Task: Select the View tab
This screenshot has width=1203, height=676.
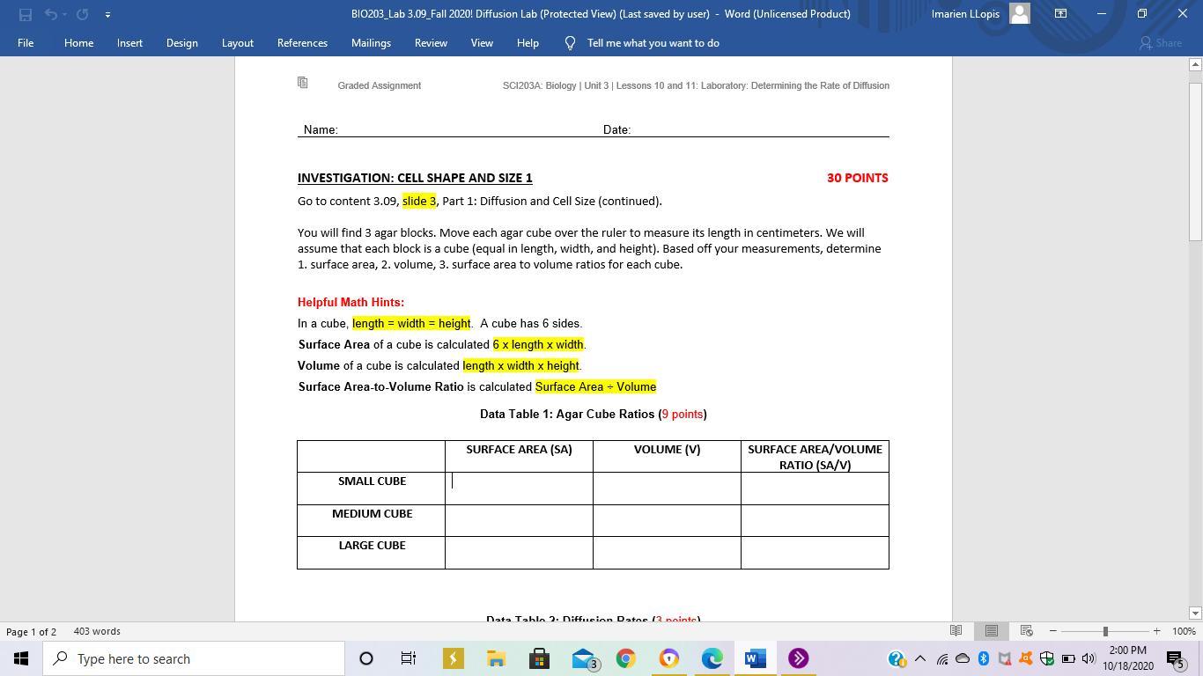Action: tap(482, 43)
